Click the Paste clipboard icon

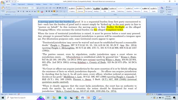[3, 9]
